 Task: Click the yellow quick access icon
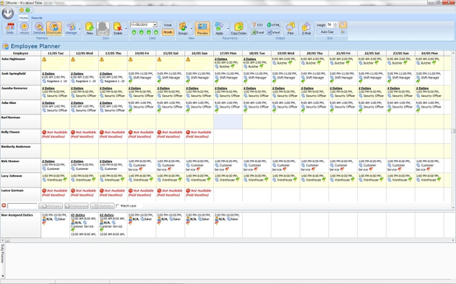22,10
